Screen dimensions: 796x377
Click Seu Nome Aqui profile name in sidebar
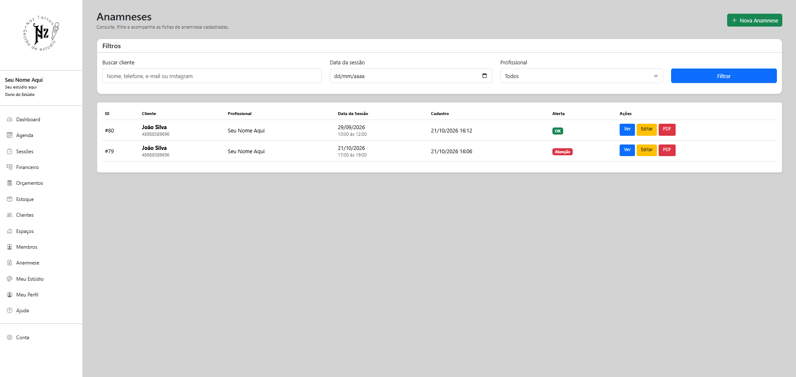pyautogui.click(x=24, y=80)
